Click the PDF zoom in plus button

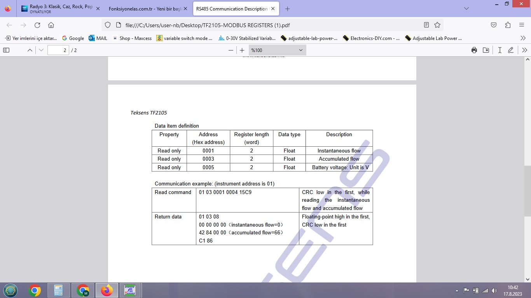[x=242, y=50]
